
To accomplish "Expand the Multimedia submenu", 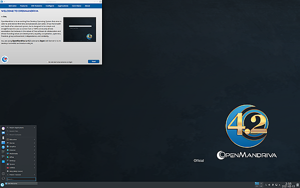I will (x=21, y=154).
